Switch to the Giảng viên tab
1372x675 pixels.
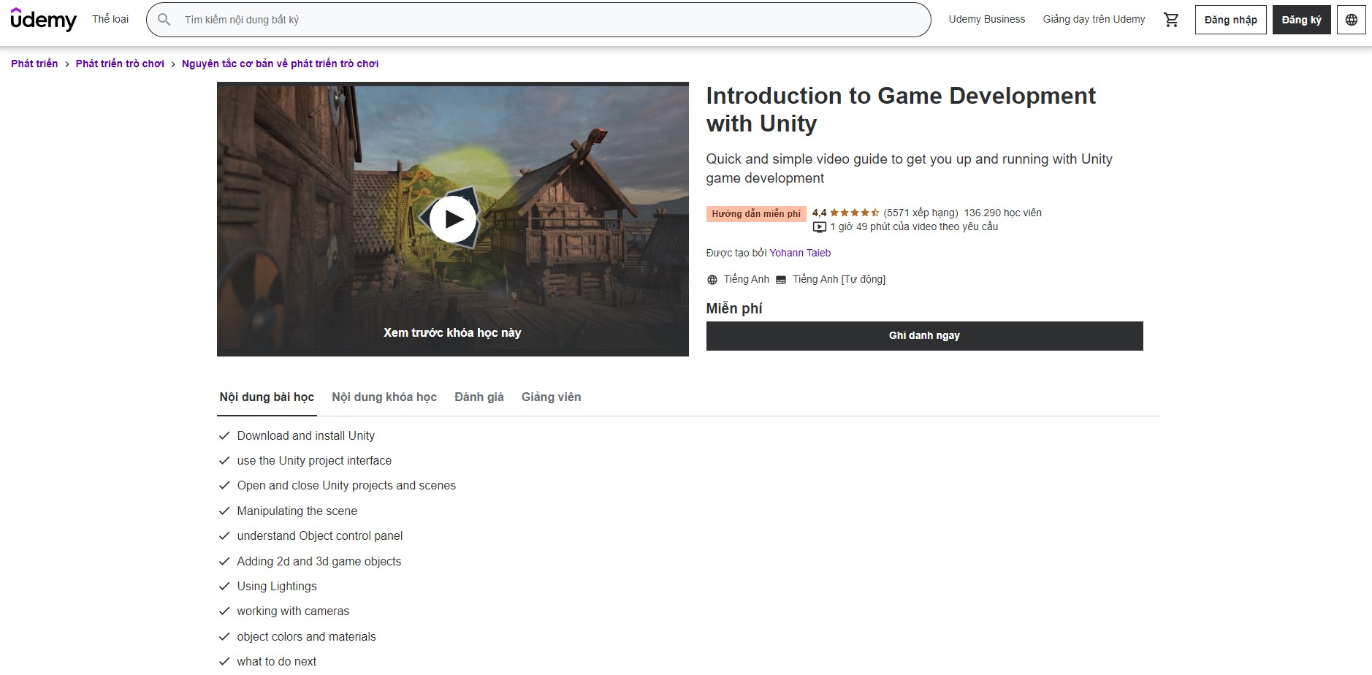pyautogui.click(x=551, y=397)
